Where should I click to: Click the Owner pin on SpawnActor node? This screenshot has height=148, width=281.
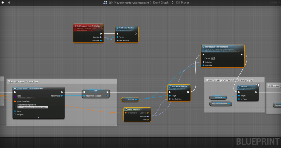pyautogui.click(x=15, y=111)
